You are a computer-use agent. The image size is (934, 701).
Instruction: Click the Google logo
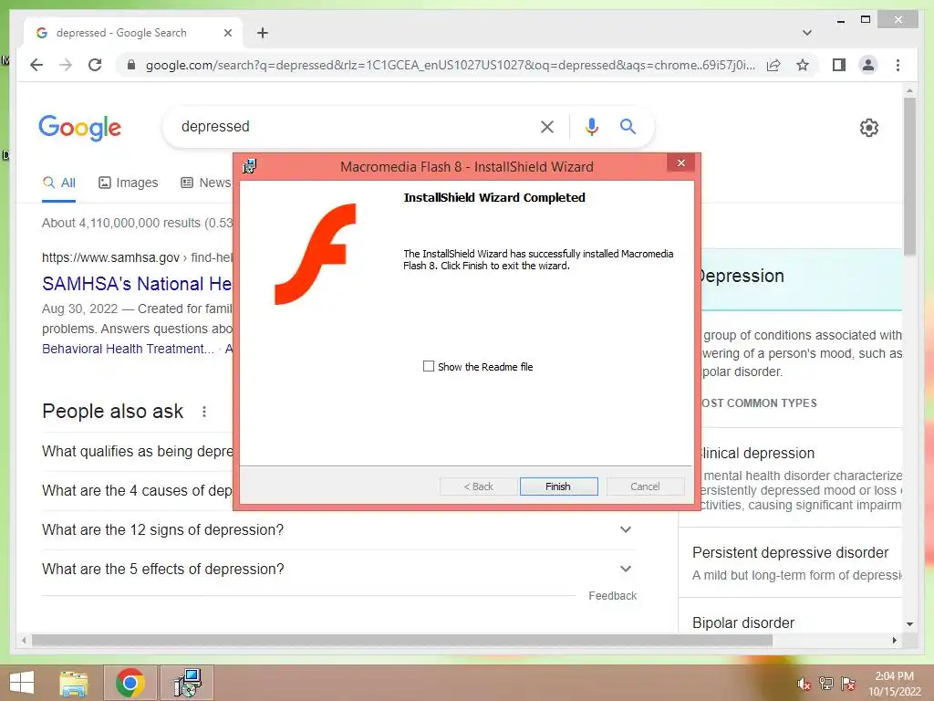[x=80, y=128]
